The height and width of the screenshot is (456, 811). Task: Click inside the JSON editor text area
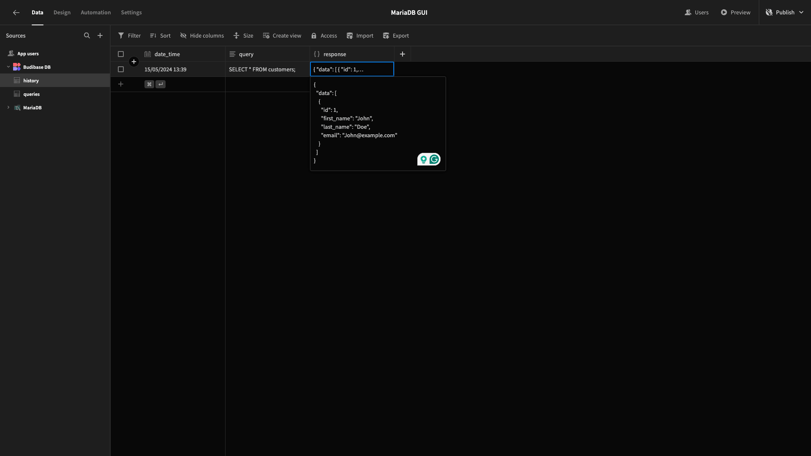pos(378,123)
